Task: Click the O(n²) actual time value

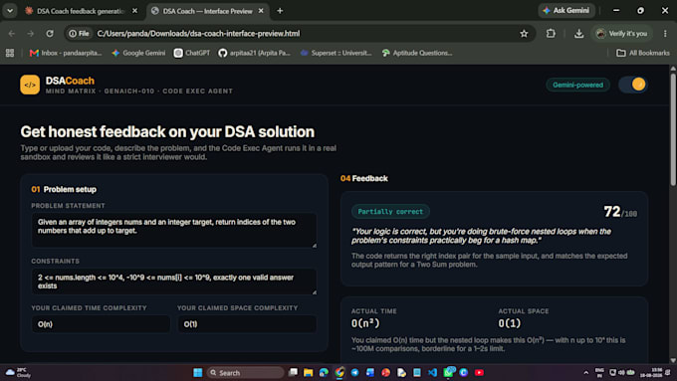Action: pyautogui.click(x=365, y=323)
